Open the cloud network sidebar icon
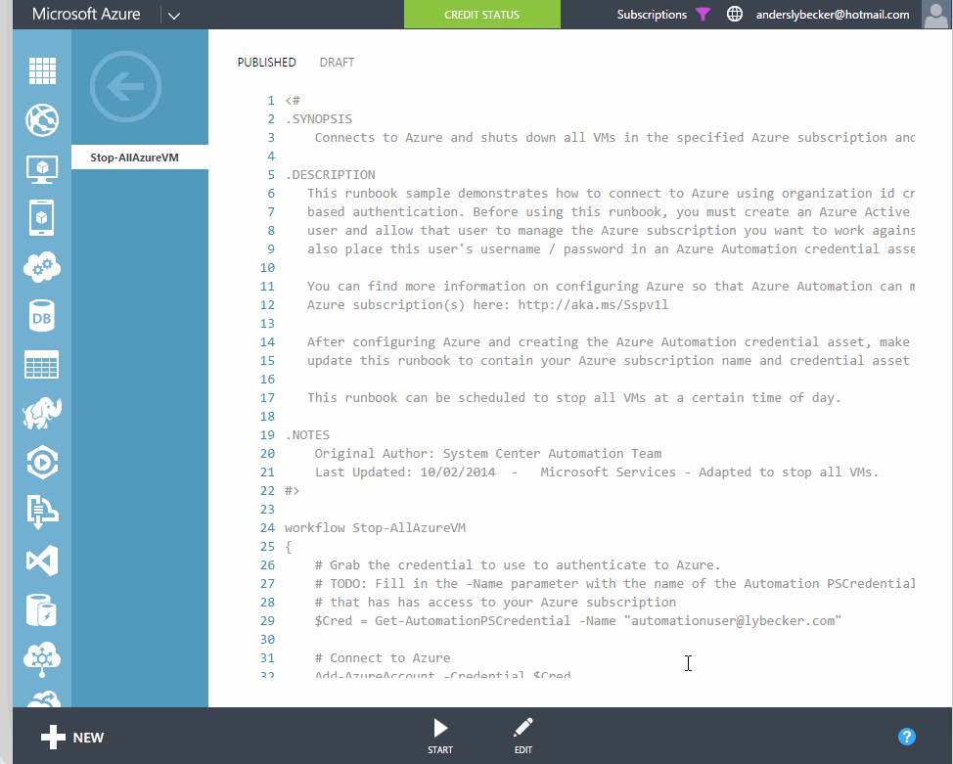953x764 pixels. coord(42,659)
